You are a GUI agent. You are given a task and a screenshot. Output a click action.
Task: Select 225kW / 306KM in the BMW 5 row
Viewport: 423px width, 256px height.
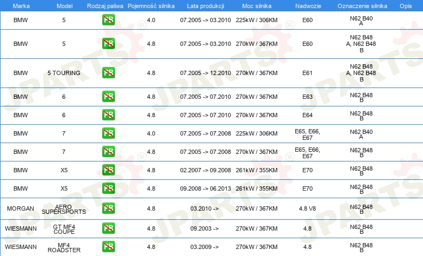[x=256, y=20]
